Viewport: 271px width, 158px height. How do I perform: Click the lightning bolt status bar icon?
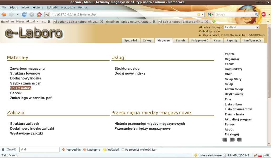tap(195, 155)
